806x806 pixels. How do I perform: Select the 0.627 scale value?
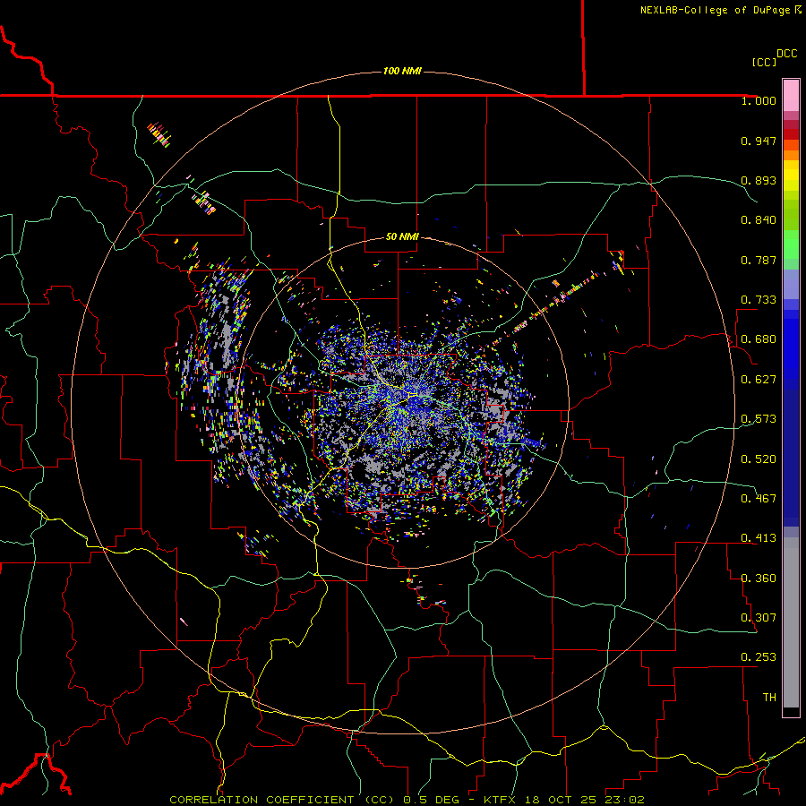click(759, 380)
